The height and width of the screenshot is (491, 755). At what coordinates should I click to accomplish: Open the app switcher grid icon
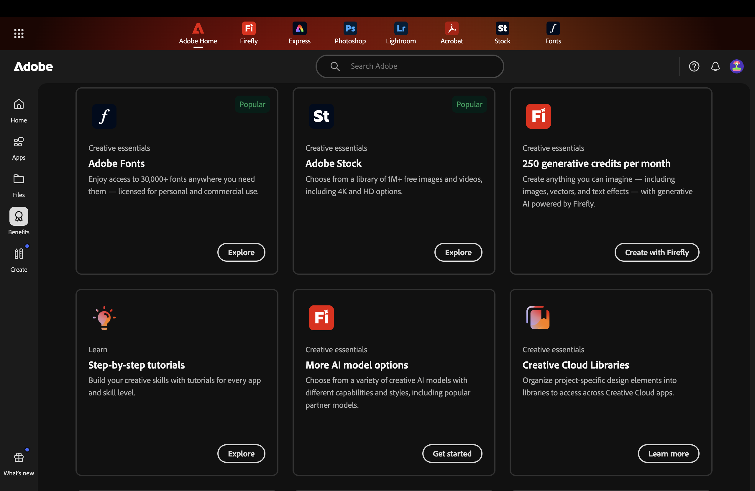click(x=19, y=33)
